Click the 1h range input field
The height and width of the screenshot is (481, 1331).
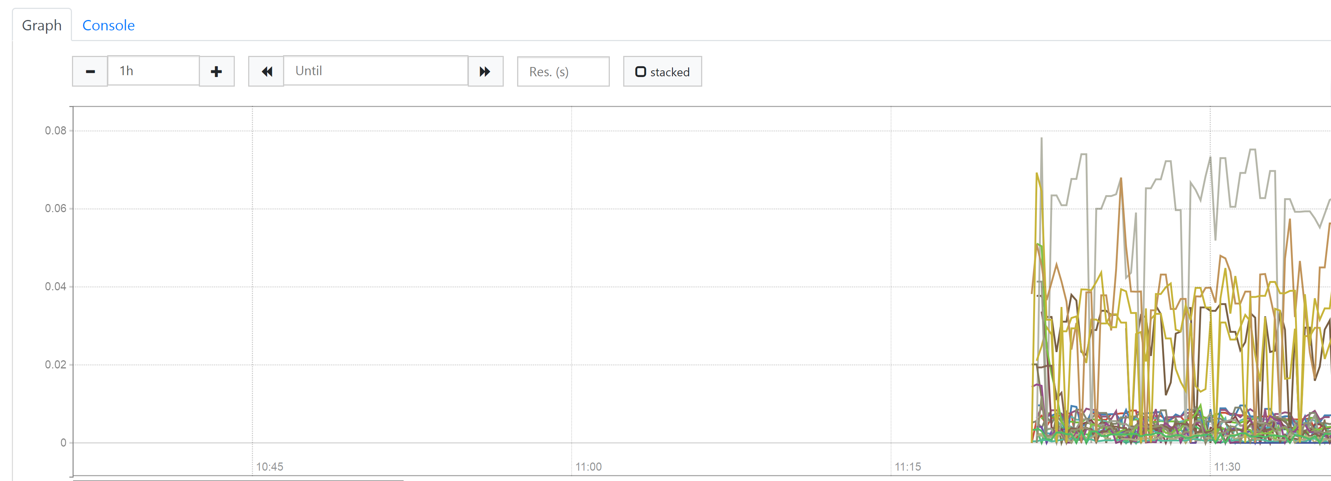154,71
